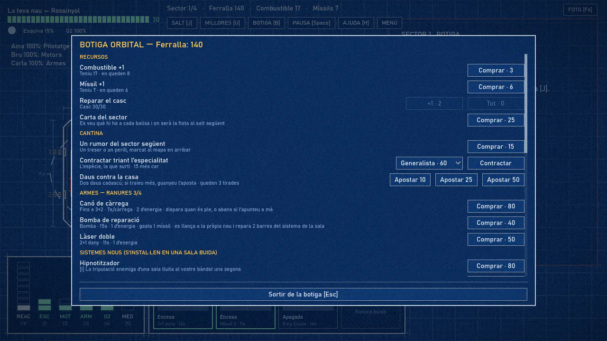The height and width of the screenshot is (341, 607).
Task: Toggle the Encesa 3×1 dany weapon slot
Action: pos(183,317)
